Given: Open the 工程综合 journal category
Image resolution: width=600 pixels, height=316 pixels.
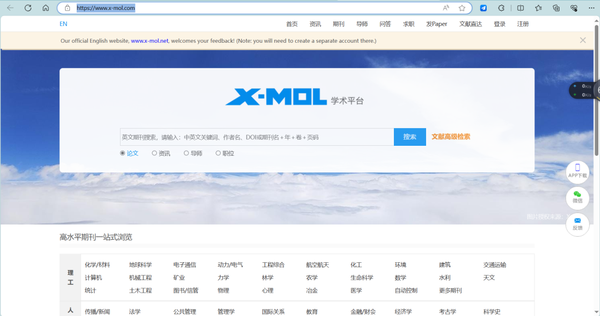Looking at the screenshot, I should tap(273, 265).
